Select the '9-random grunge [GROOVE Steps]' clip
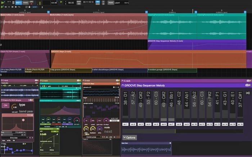This screenshot has width=252, height=157. [172, 70]
